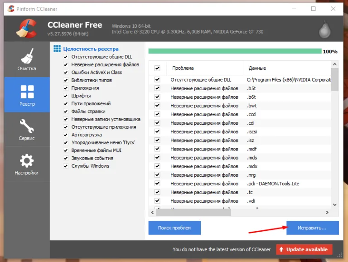Toggle Библиотеки типов checkbox

[66, 80]
